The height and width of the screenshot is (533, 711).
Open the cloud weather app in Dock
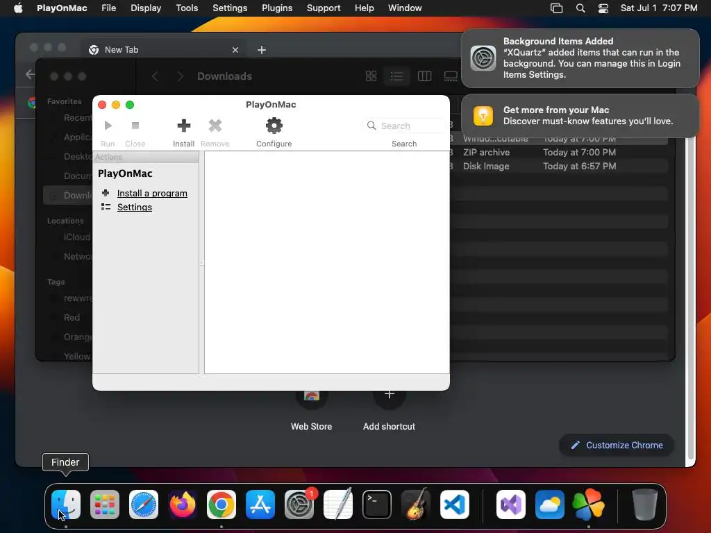[550, 505]
